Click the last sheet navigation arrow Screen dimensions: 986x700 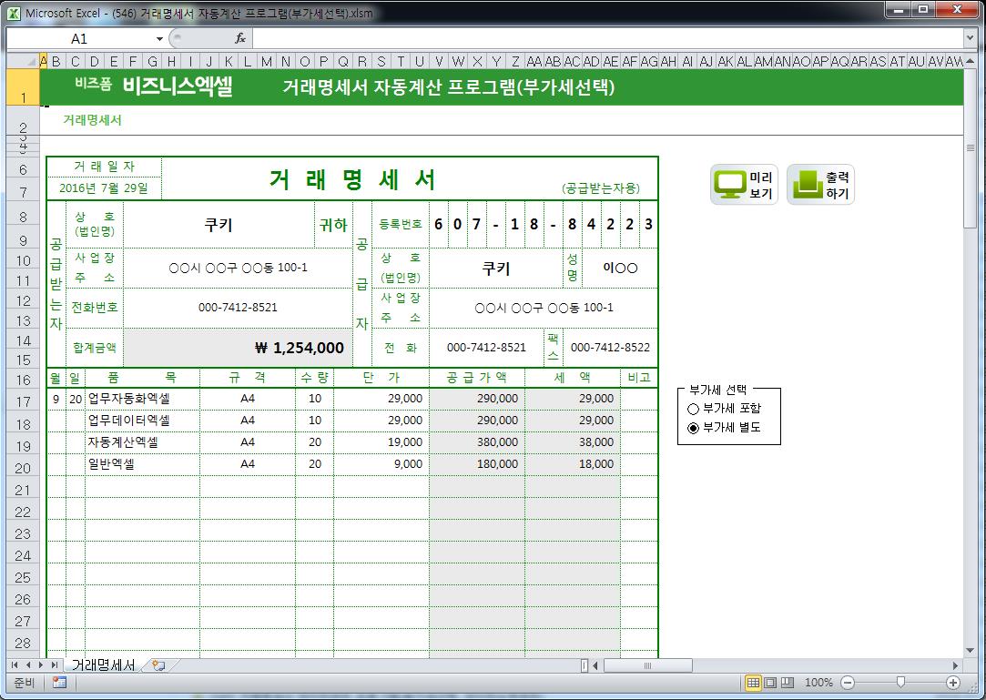point(55,665)
